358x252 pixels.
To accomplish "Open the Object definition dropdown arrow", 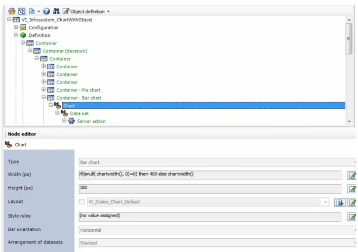I will pos(108,12).
